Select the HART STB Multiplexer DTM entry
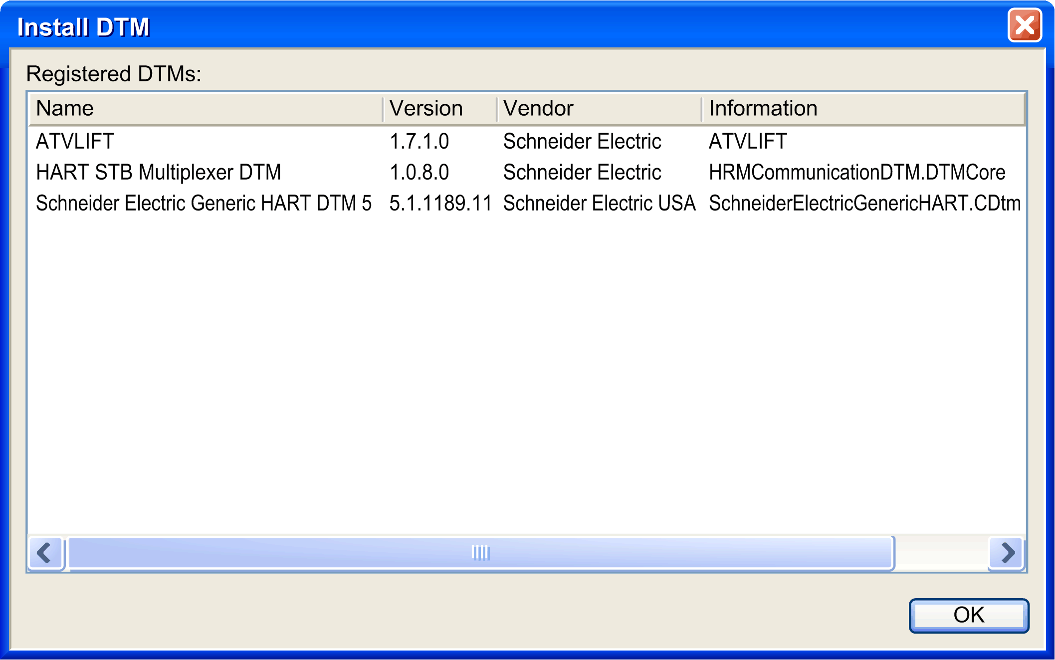1055x660 pixels. click(x=158, y=173)
